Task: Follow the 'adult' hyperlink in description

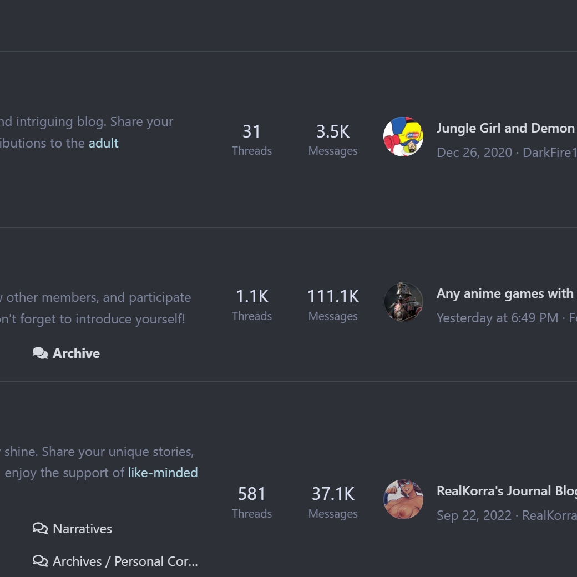Action: click(103, 143)
